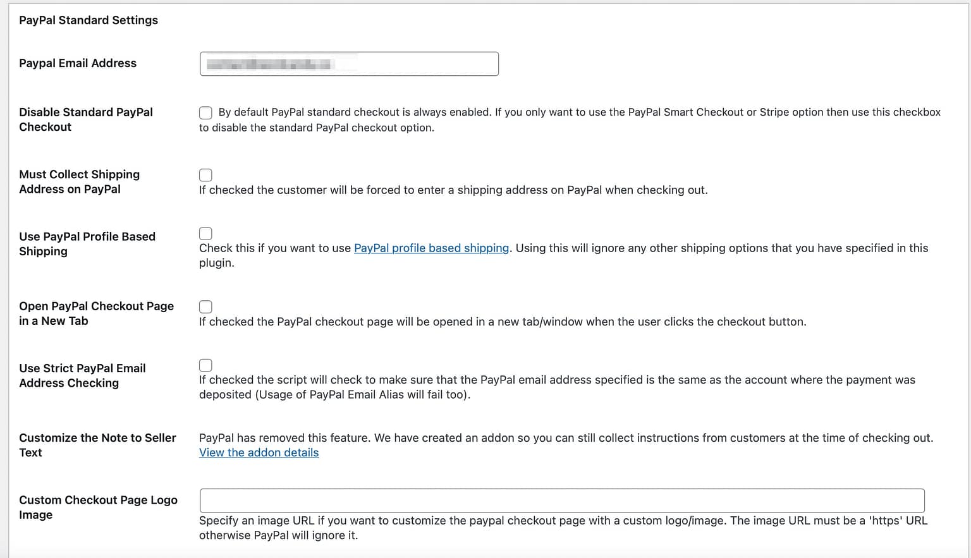The image size is (971, 558).
Task: Enable the Disable Standard PayPal Checkout checkbox
Action: 205,112
